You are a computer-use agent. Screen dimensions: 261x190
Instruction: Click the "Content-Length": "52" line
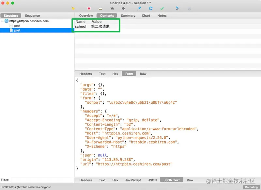click(x=110, y=124)
